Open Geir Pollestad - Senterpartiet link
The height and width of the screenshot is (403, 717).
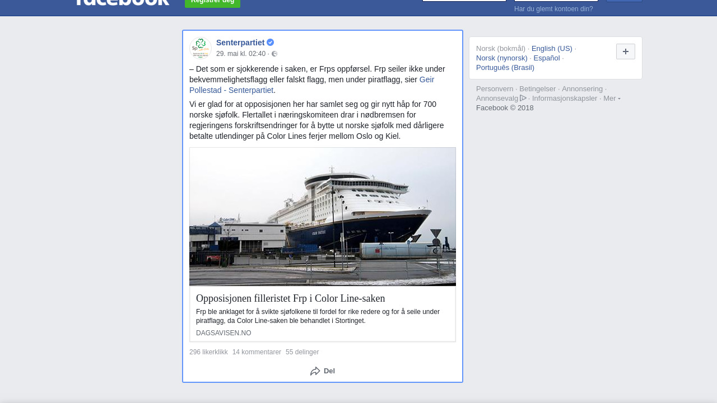coord(311,85)
